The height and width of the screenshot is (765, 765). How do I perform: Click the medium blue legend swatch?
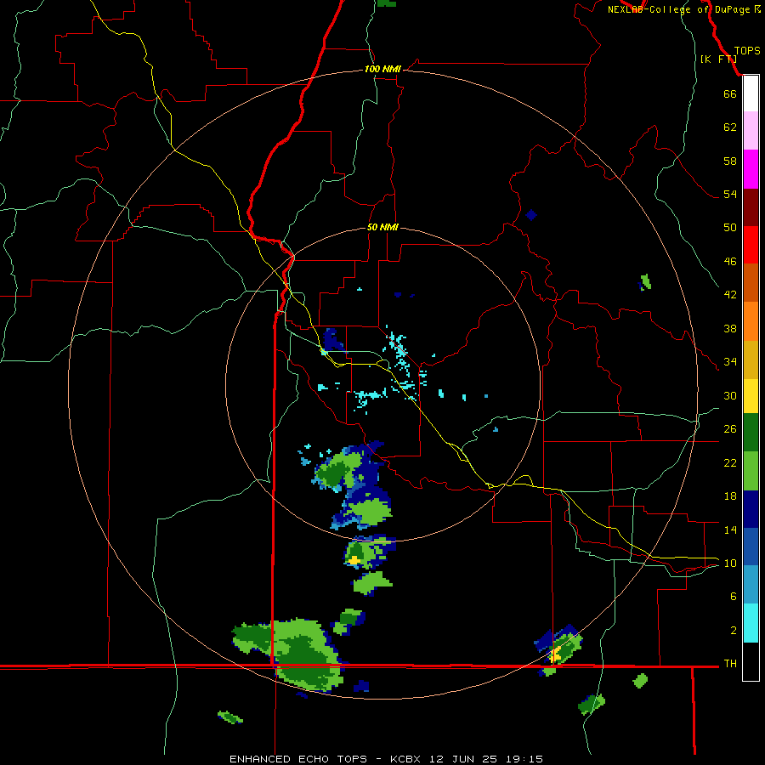coord(751,547)
